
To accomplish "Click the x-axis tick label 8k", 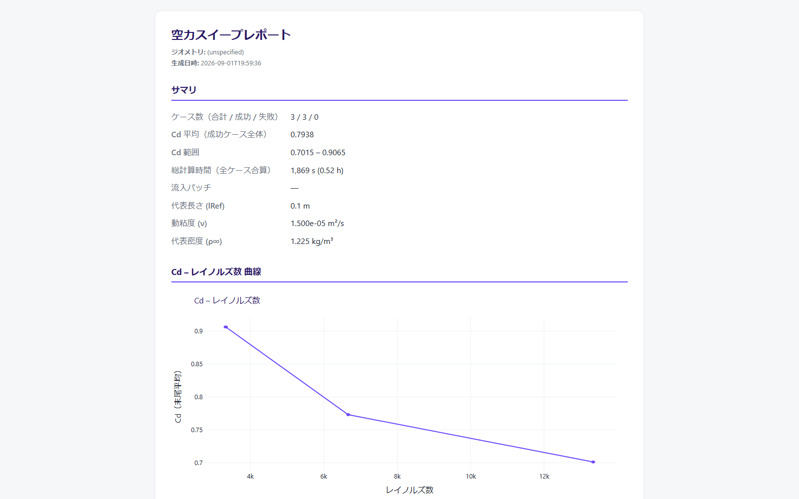I will pos(397,477).
